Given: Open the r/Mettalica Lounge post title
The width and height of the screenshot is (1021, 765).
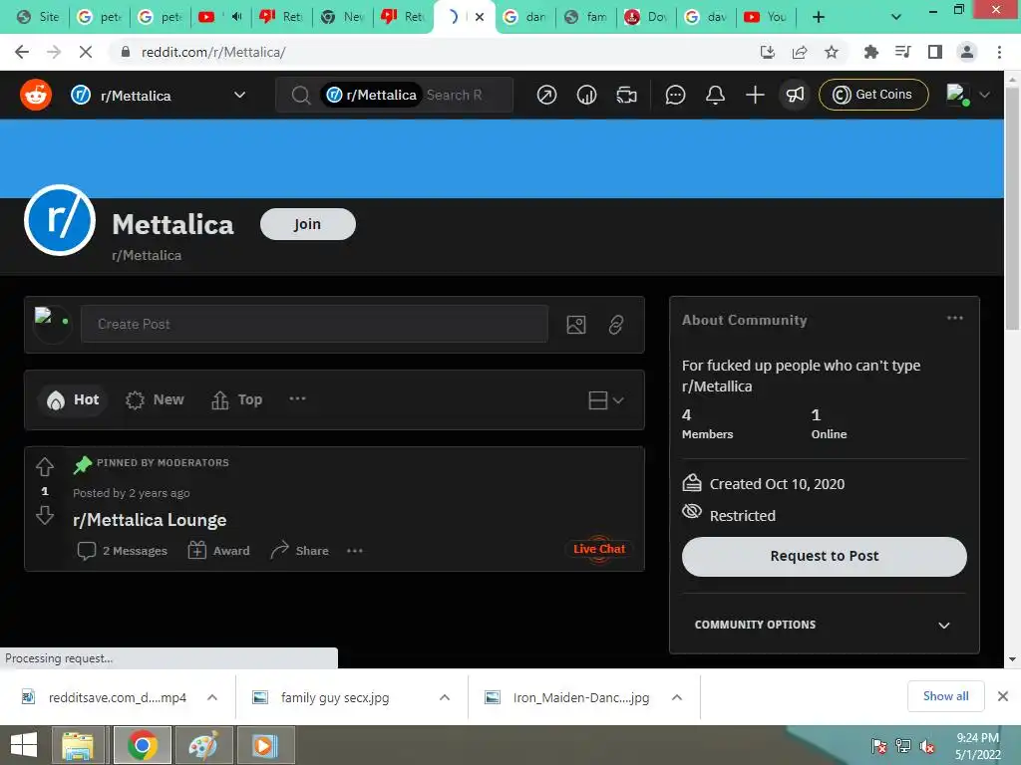Looking at the screenshot, I should click(150, 520).
